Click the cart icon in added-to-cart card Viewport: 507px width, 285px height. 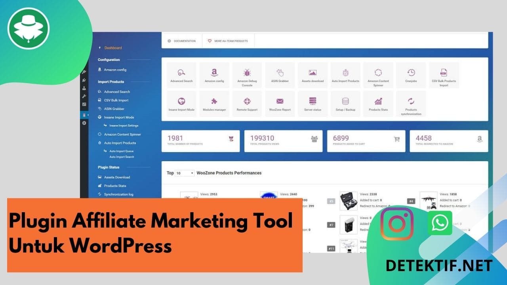(397, 139)
